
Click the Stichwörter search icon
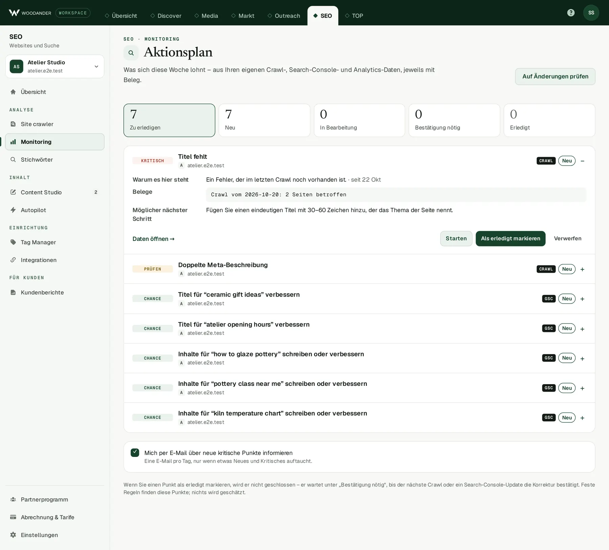coord(13,159)
